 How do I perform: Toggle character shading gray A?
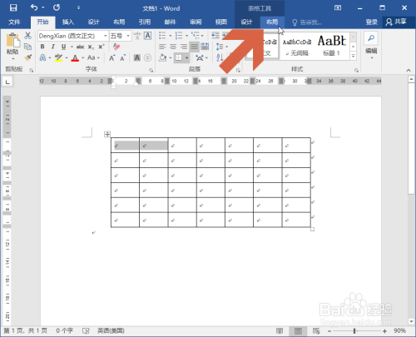[137, 57]
